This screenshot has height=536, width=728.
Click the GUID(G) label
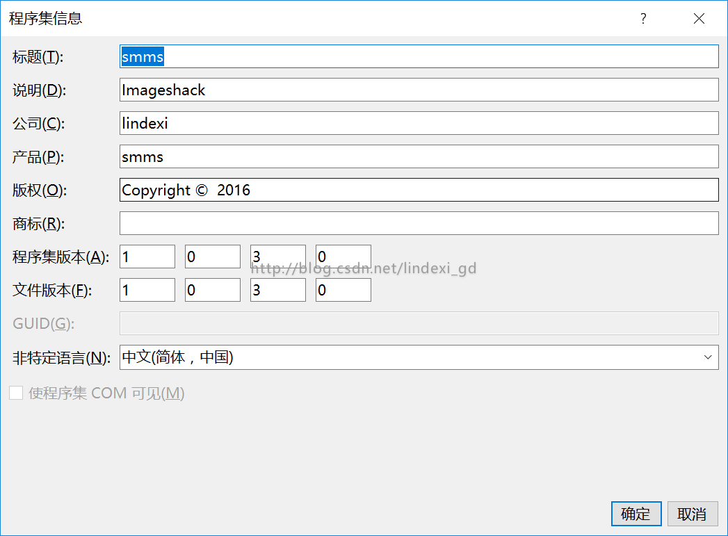[x=44, y=324]
